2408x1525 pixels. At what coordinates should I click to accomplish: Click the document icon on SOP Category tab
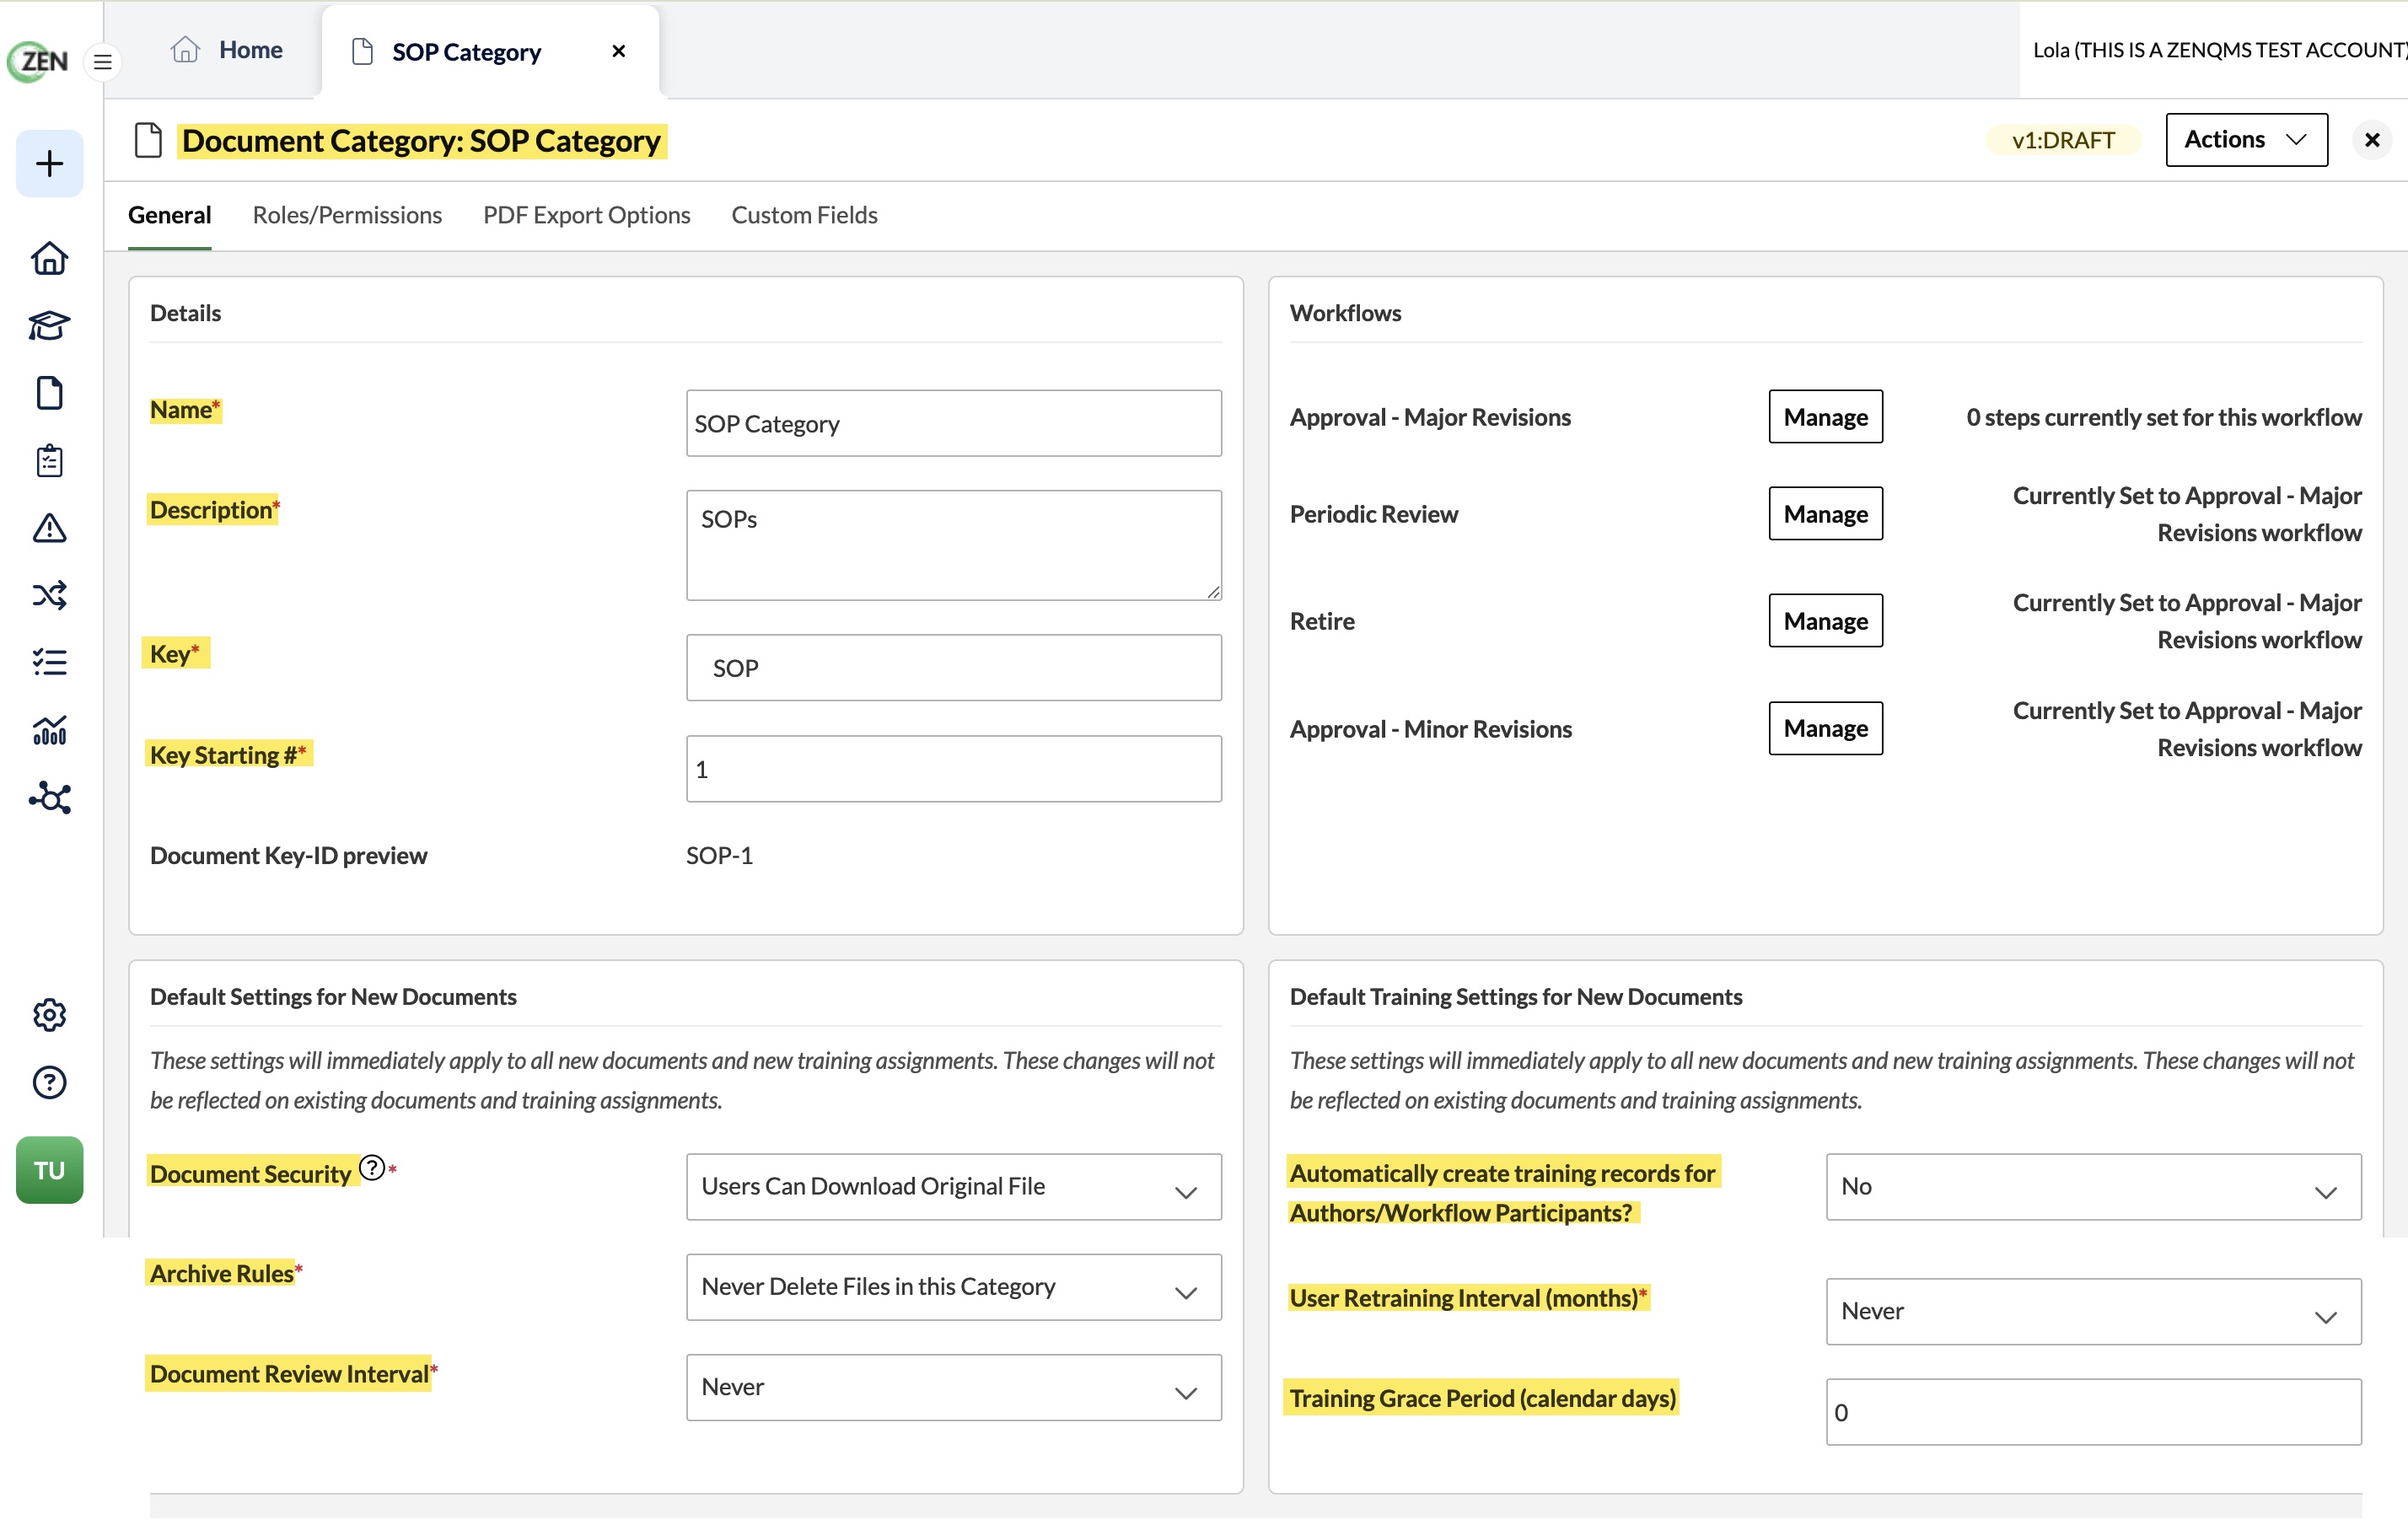tap(363, 52)
